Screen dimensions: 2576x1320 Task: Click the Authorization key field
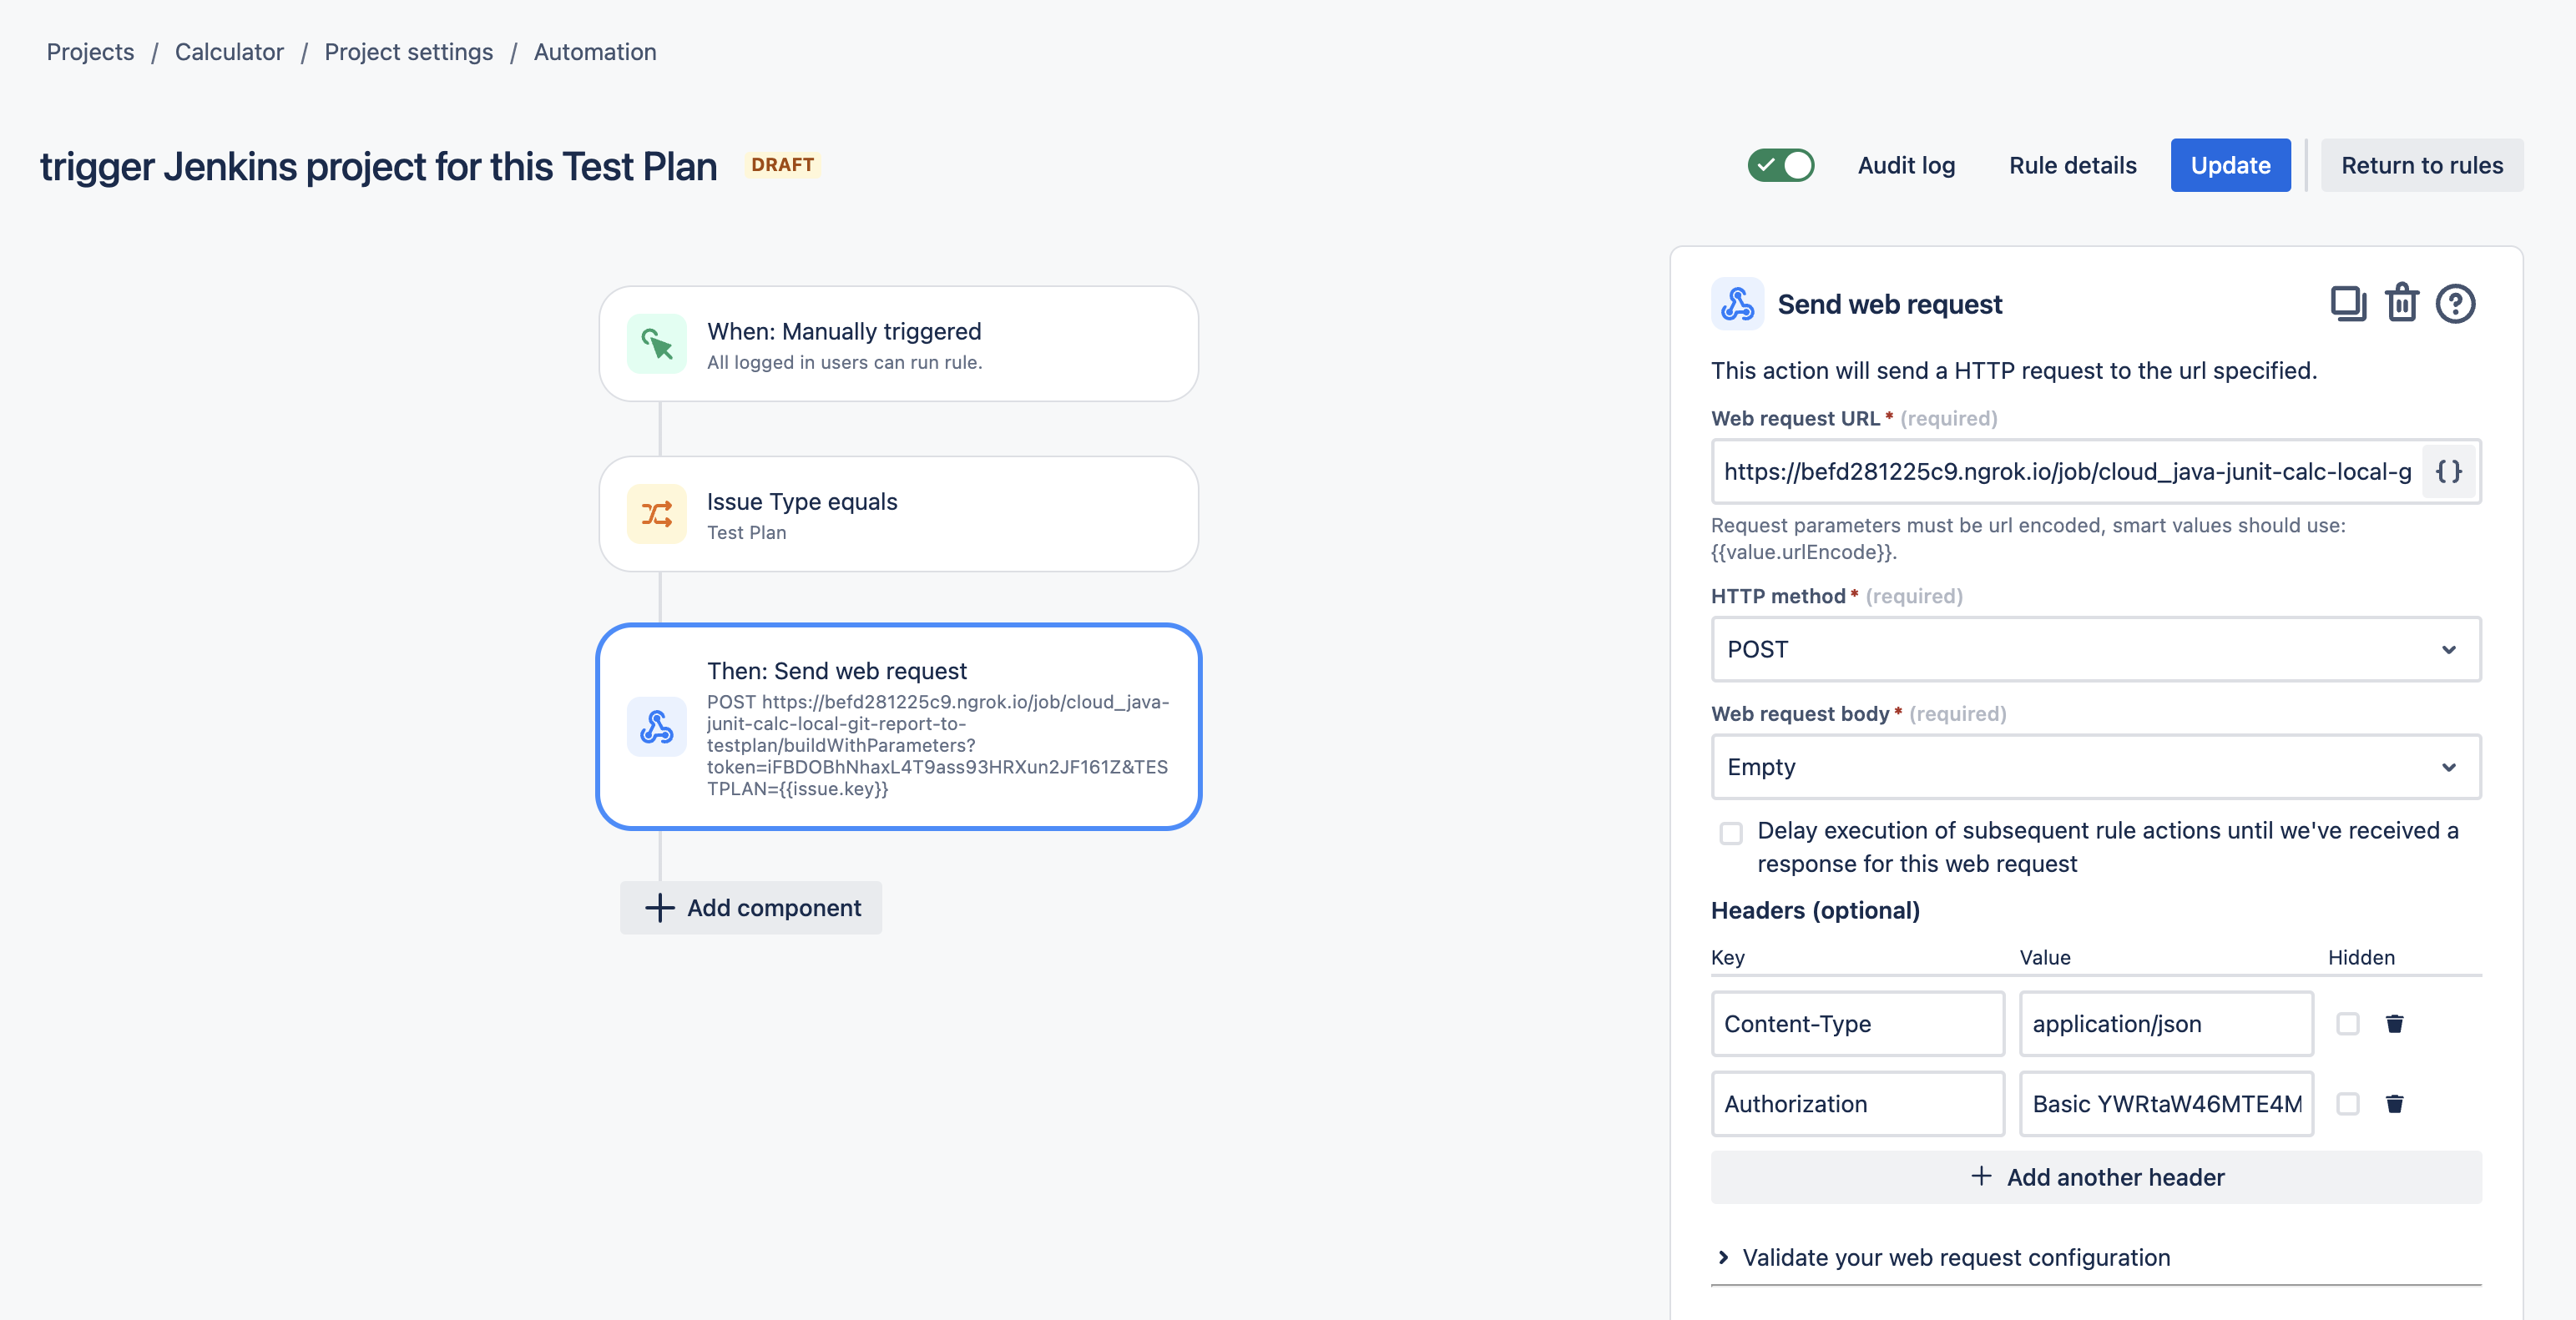[x=1857, y=1103]
